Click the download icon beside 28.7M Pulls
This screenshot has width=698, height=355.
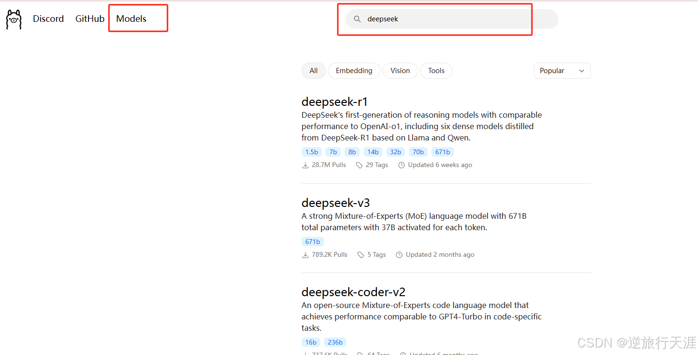pyautogui.click(x=305, y=165)
